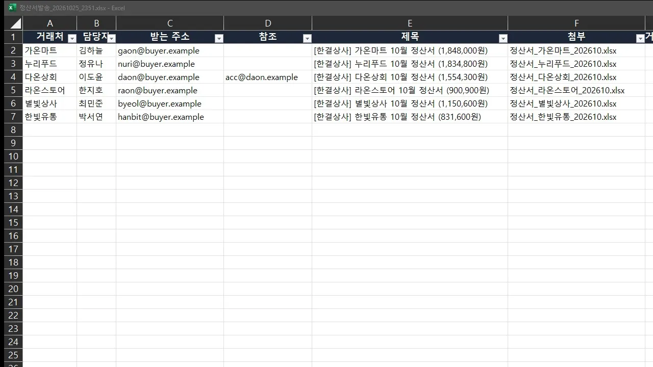Click the Excel file icon in title bar

(x=13, y=8)
